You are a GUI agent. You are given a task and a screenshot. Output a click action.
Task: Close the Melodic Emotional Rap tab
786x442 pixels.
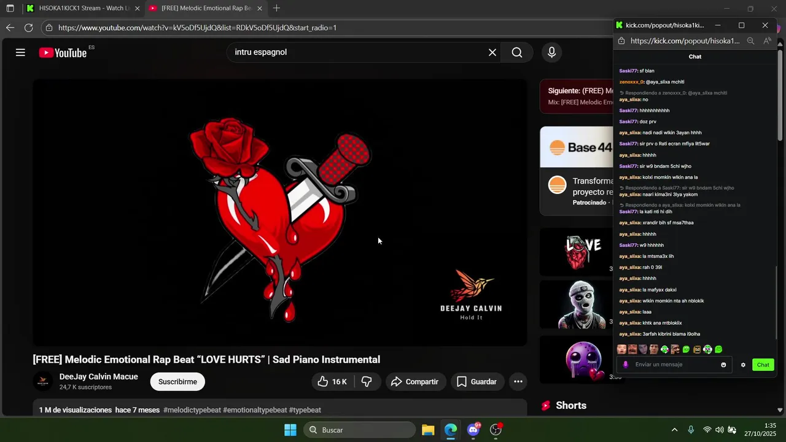click(x=260, y=9)
